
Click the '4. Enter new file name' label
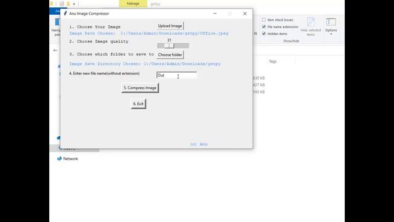(104, 73)
